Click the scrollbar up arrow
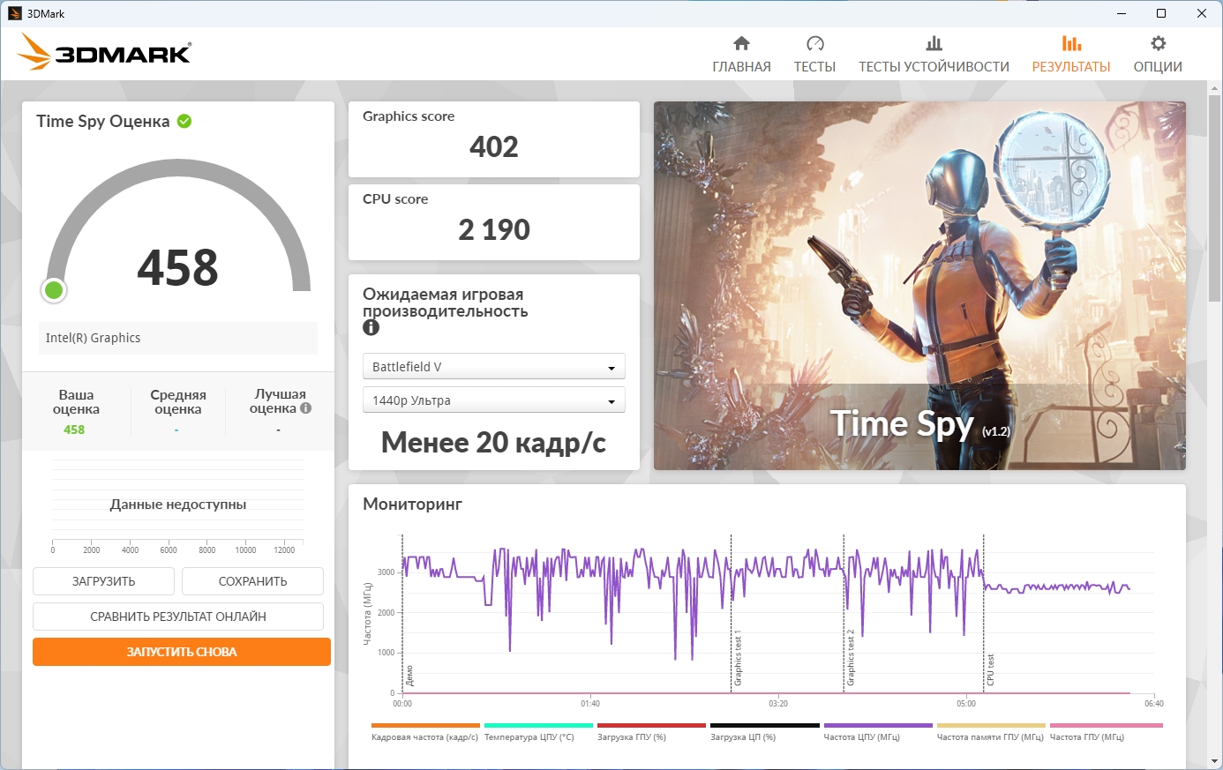 (x=1215, y=86)
